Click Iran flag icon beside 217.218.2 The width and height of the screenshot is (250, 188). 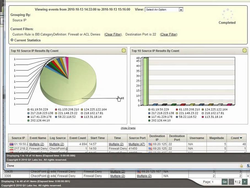12,149
